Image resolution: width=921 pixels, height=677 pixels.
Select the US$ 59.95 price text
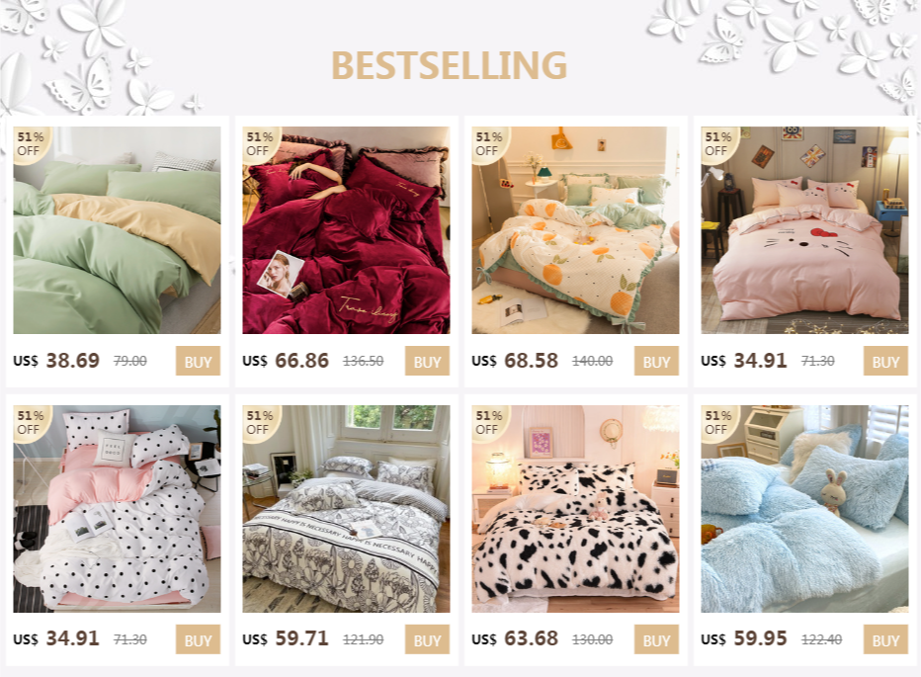743,638
